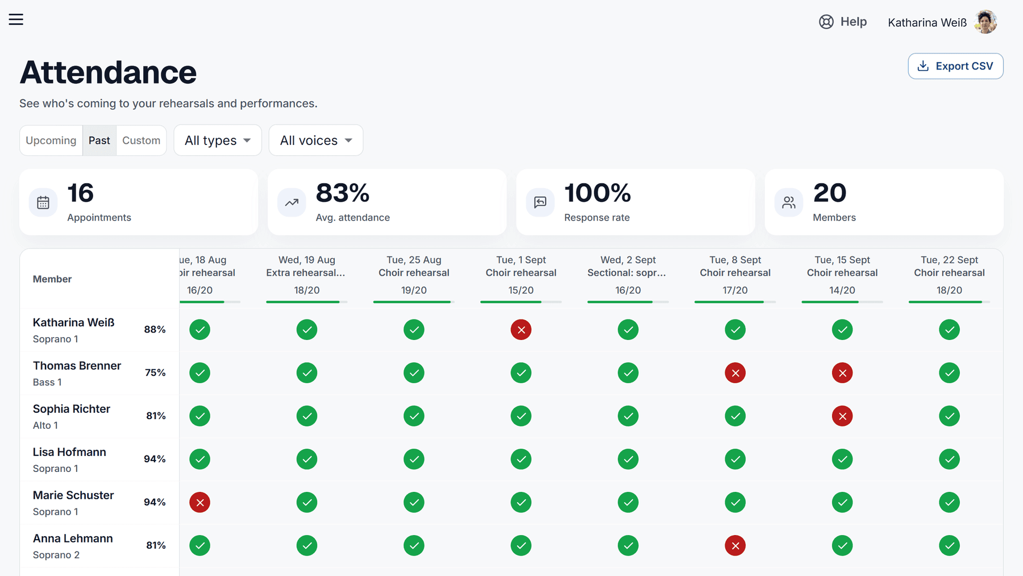Screen dimensions: 1023x576
Task: Click Katharina Weiß attendance check for 22 Sept
Action: (x=950, y=330)
